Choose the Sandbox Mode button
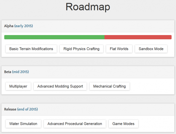The height and width of the screenshot is (134, 176). tap(151, 49)
